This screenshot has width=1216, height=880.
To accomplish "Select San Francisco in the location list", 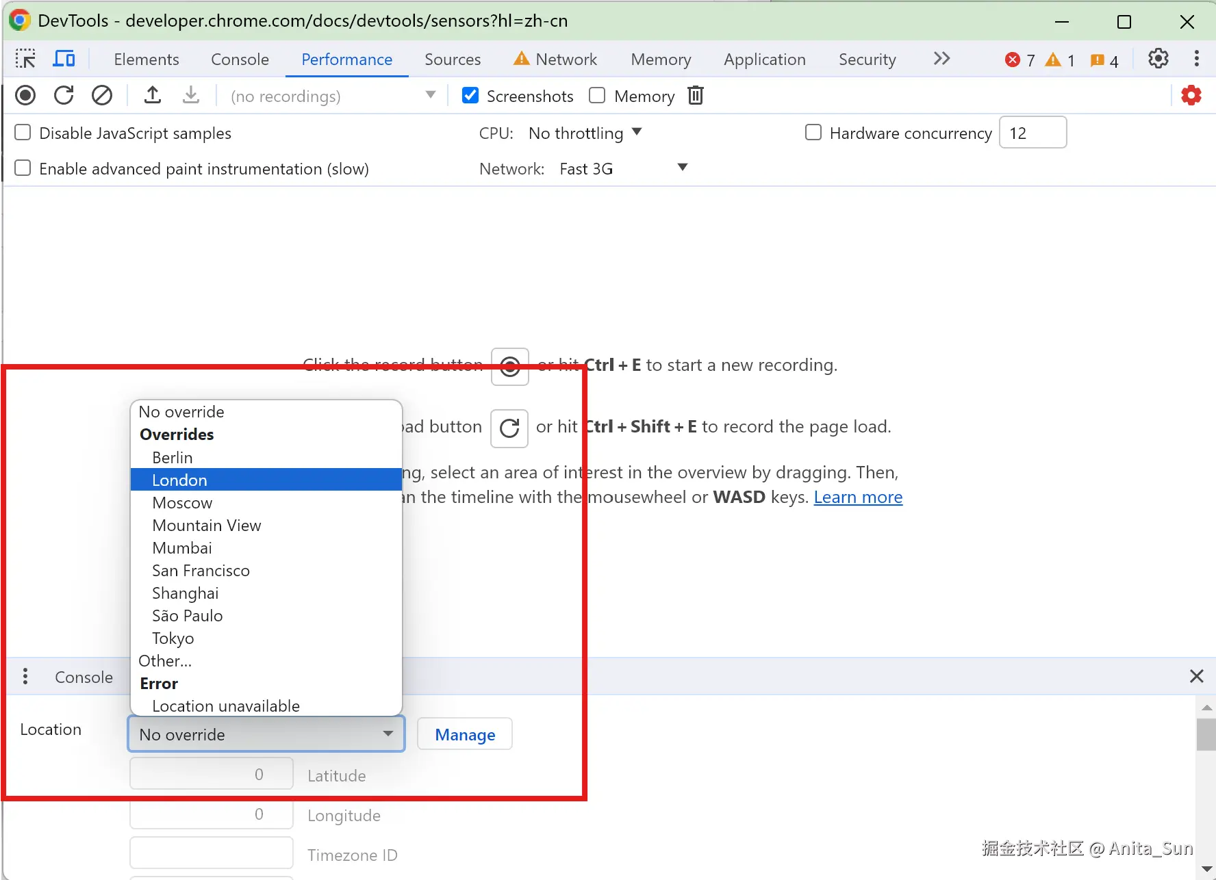I will pos(266,570).
